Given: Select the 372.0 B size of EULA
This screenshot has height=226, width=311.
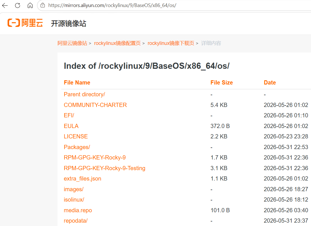Looking at the screenshot, I should coord(220,126).
